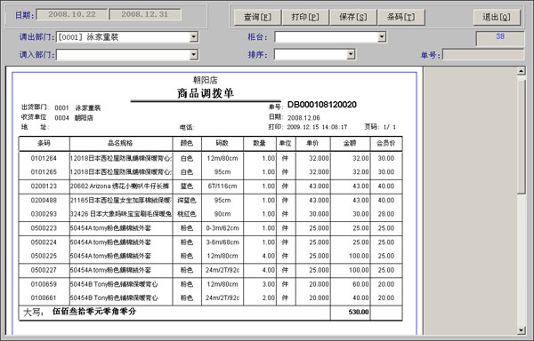Click the record count box showing 38
534x341 pixels.
[x=500, y=39]
